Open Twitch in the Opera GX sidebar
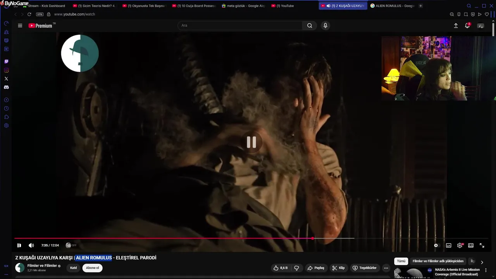496x279 pixels. pos(6,62)
